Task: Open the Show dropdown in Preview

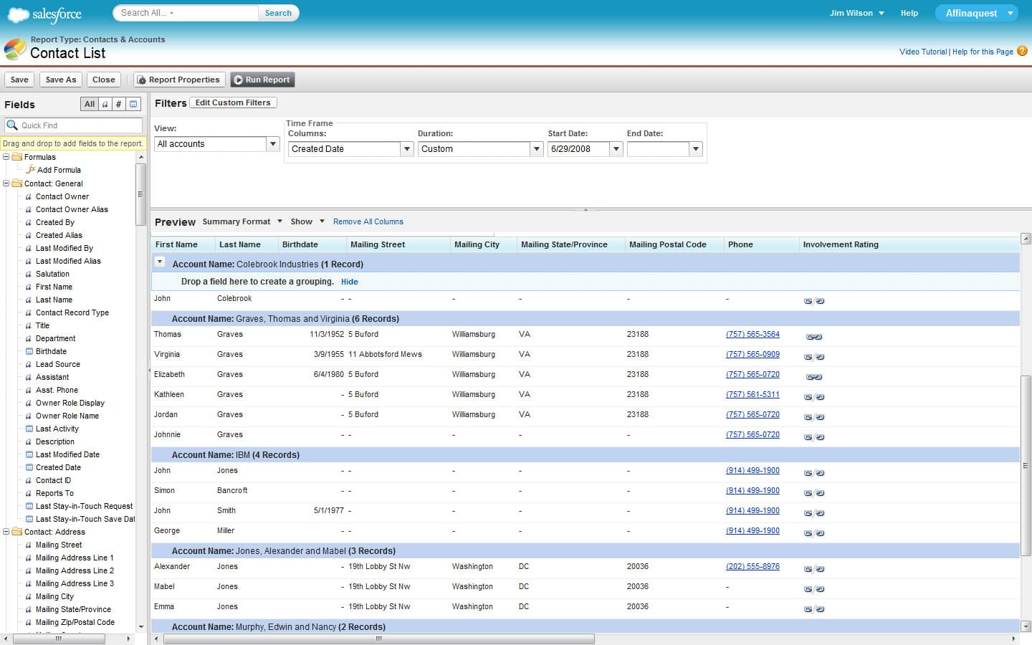Action: [x=307, y=221]
